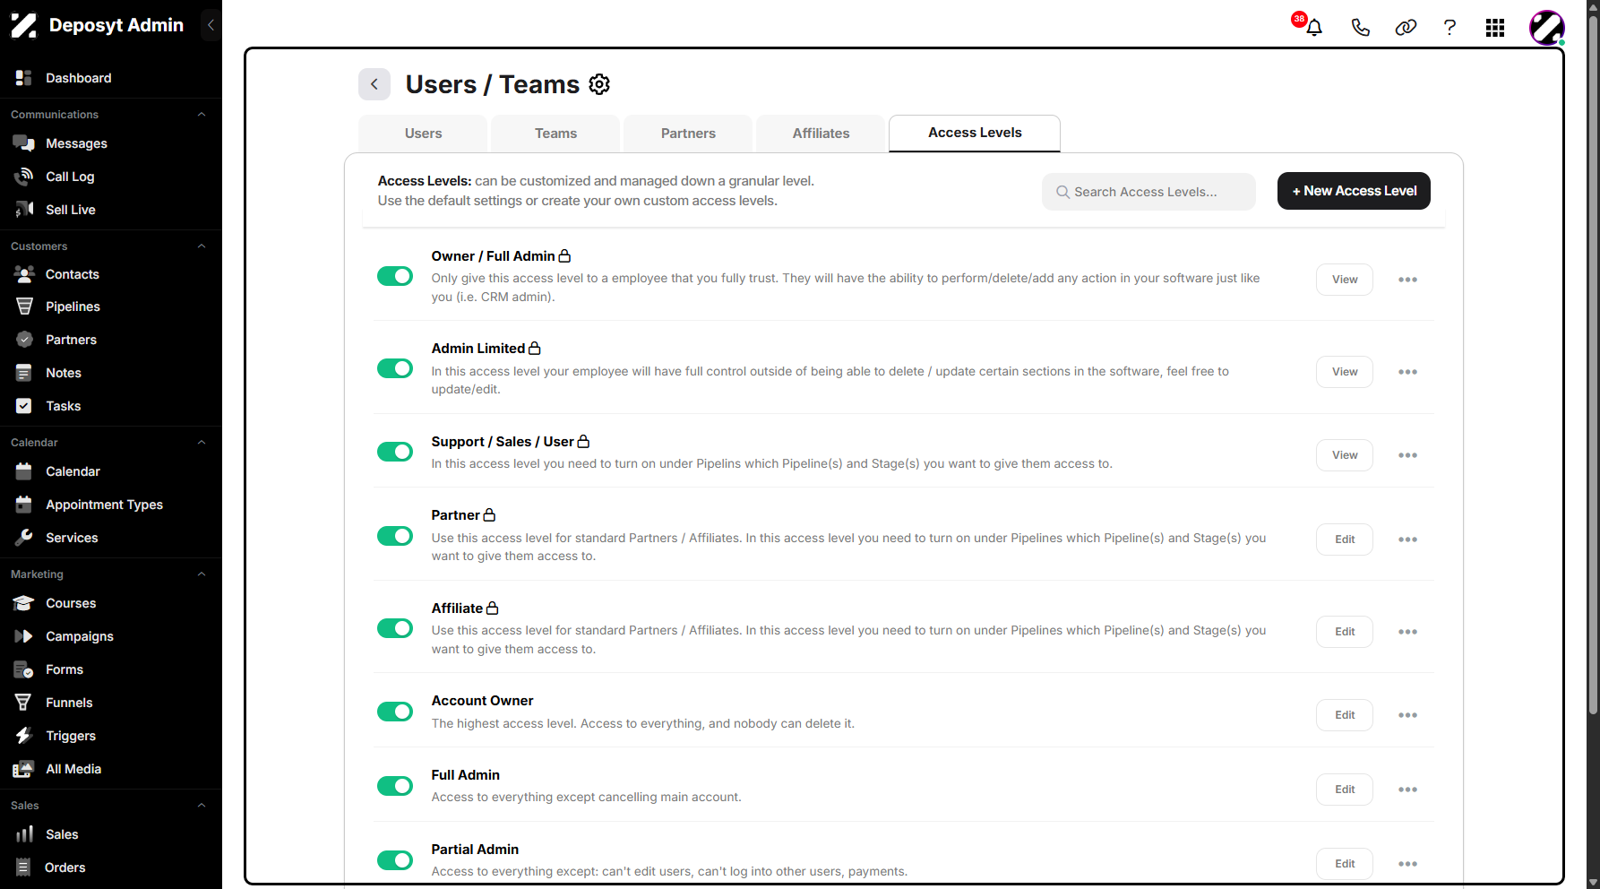The image size is (1600, 889).
Task: Click the Search Access Levels field
Action: tap(1148, 192)
